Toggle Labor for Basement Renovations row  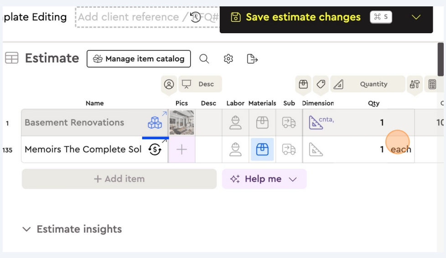235,122
